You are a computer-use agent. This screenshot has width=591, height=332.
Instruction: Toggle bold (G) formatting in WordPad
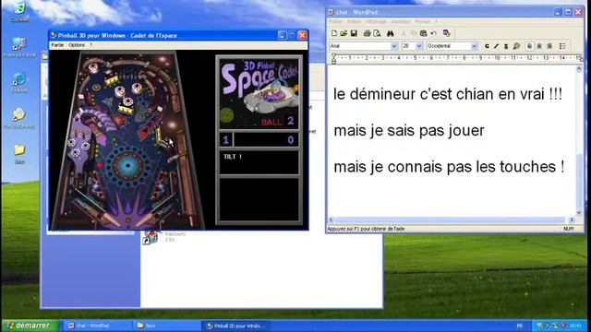pyautogui.click(x=487, y=46)
